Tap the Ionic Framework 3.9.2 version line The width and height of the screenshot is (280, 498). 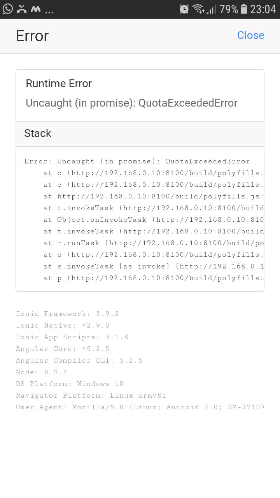[x=67, y=314]
